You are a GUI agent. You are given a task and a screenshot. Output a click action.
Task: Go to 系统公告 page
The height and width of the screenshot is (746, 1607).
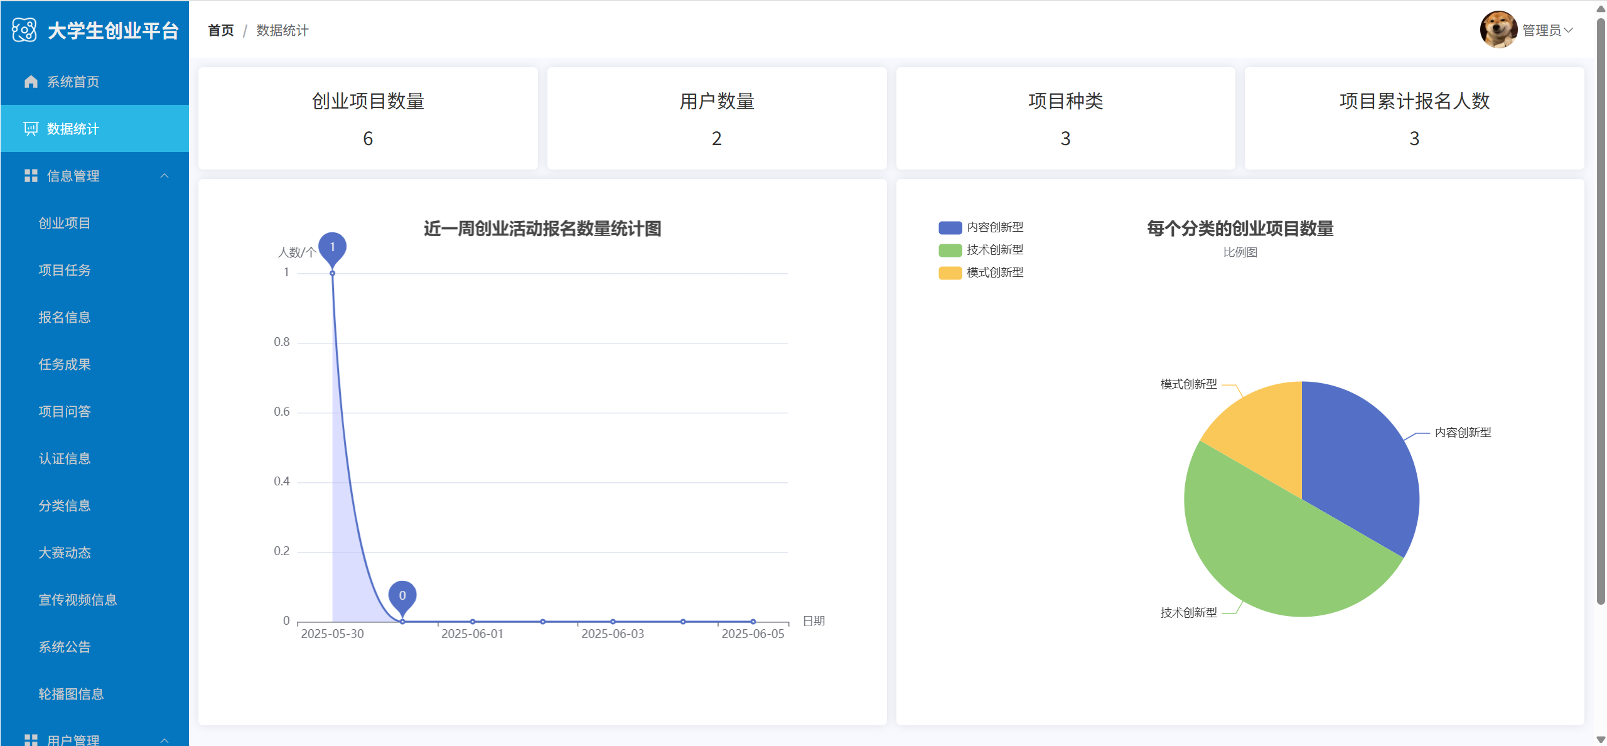(65, 647)
